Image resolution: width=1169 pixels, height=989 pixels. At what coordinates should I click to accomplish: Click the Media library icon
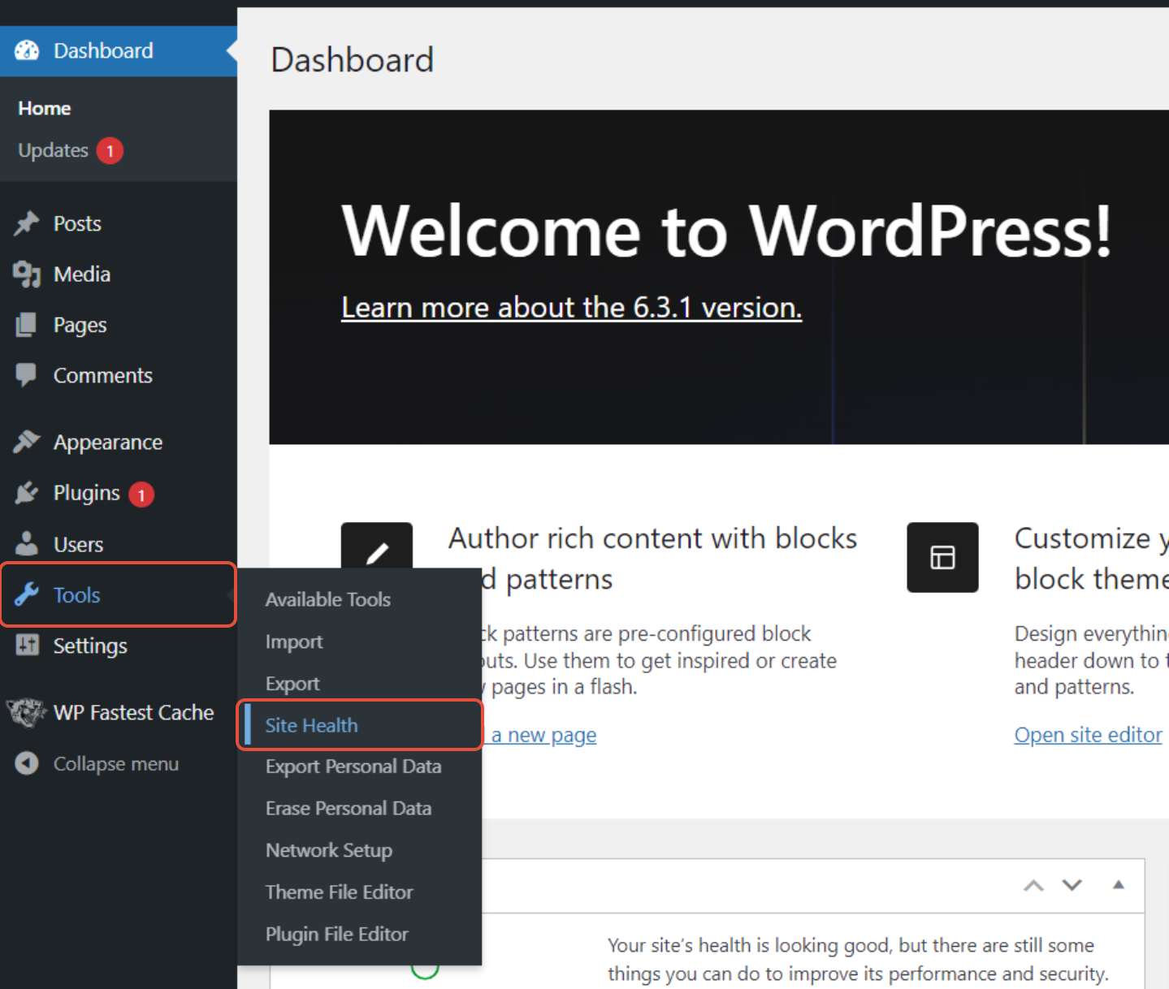pyautogui.click(x=27, y=274)
